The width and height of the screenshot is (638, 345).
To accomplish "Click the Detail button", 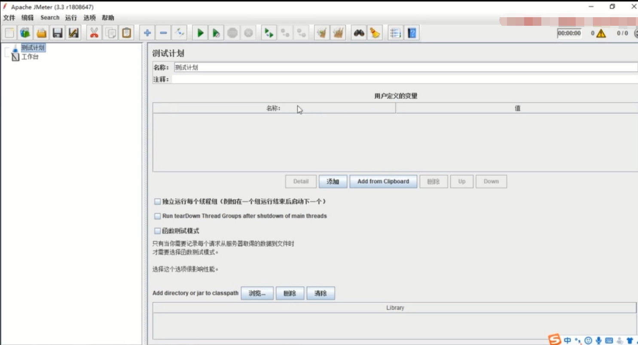I will coord(301,181).
